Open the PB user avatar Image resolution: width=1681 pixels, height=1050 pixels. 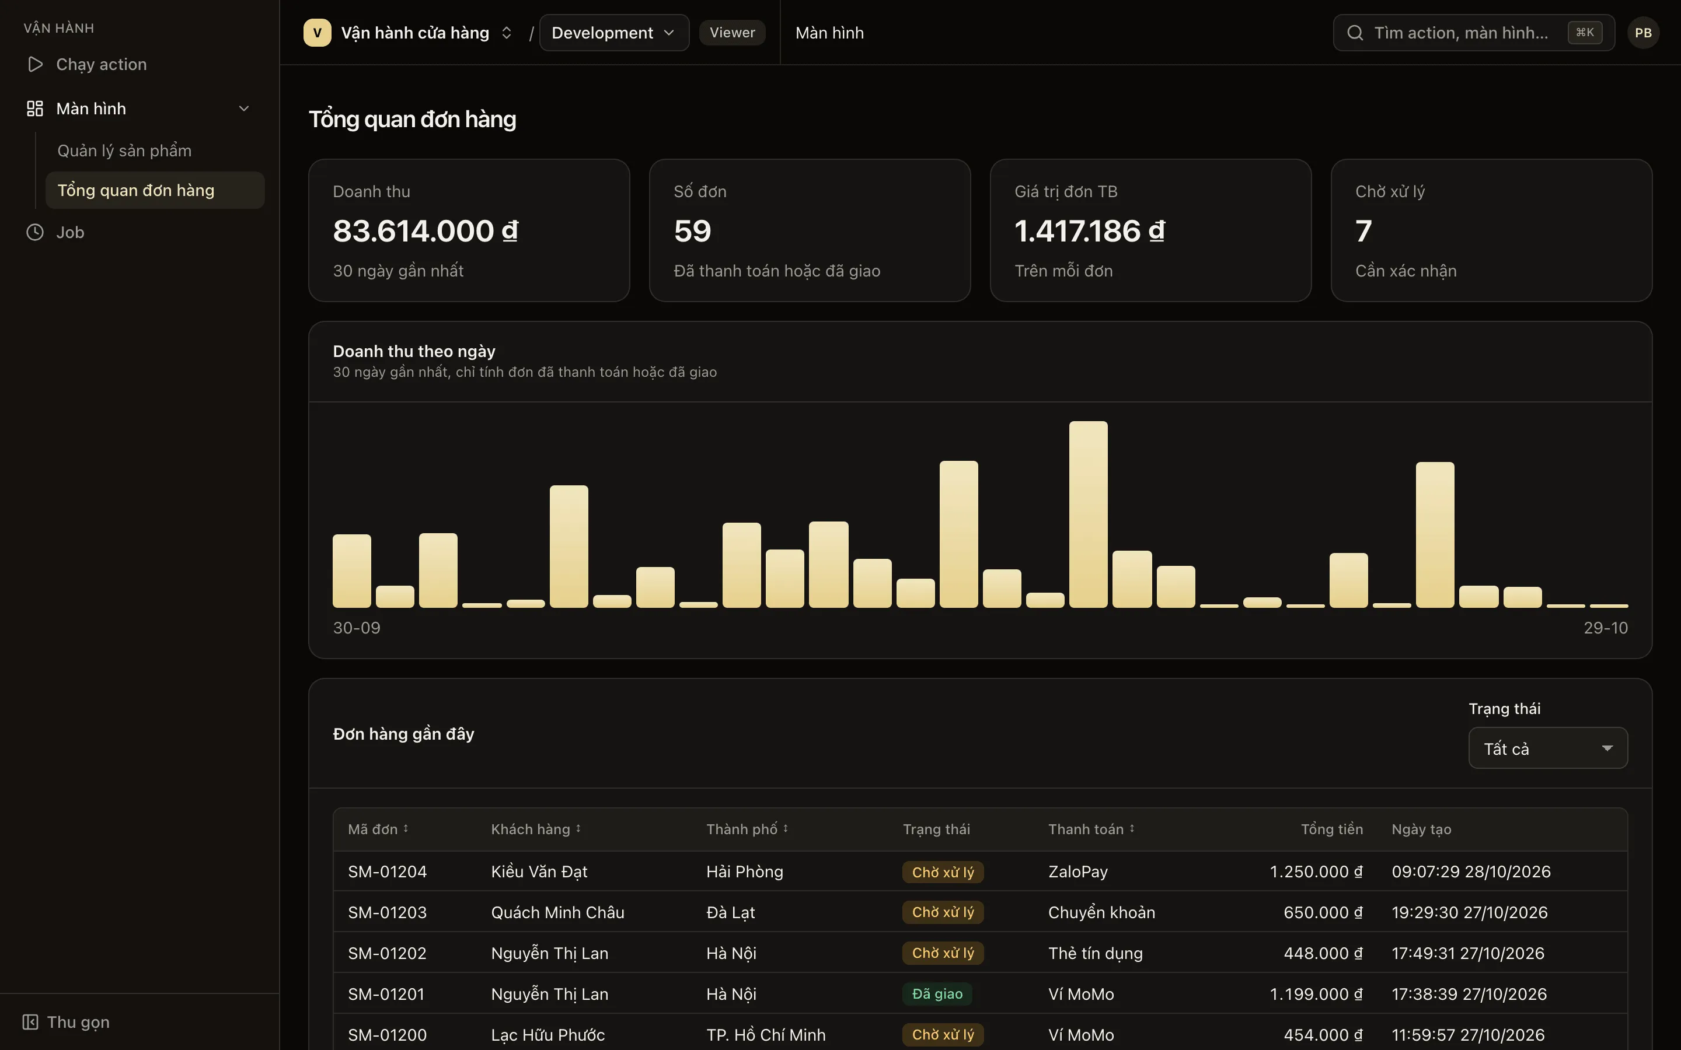(x=1643, y=33)
